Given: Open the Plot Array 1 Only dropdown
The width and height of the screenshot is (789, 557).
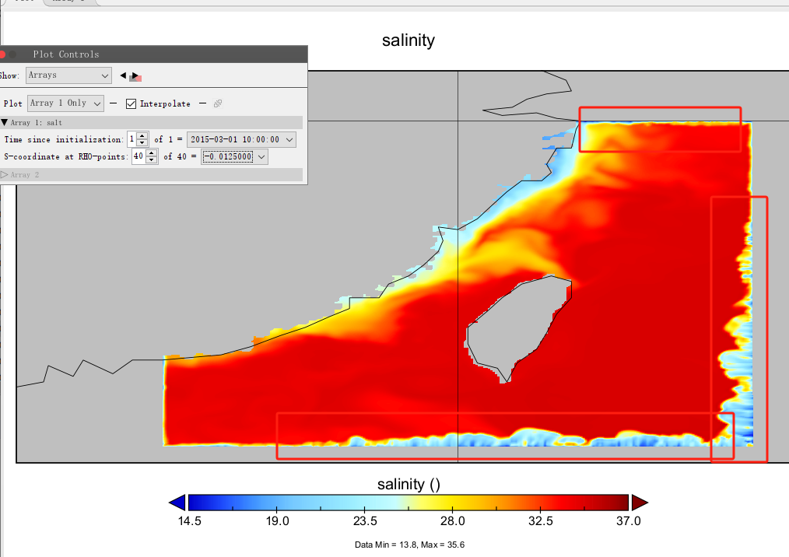Looking at the screenshot, I should click(x=66, y=103).
